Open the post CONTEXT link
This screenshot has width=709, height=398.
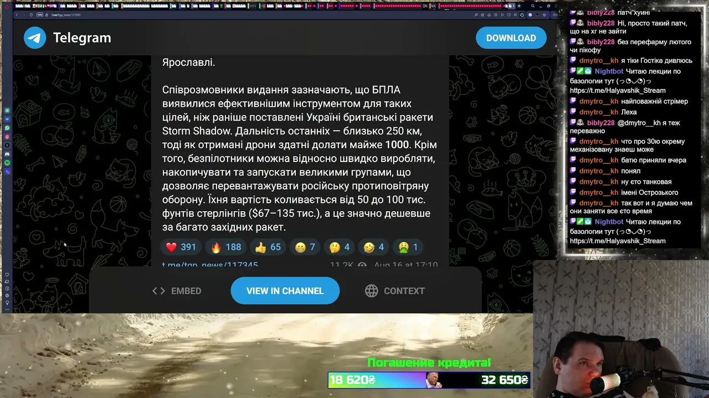395,291
